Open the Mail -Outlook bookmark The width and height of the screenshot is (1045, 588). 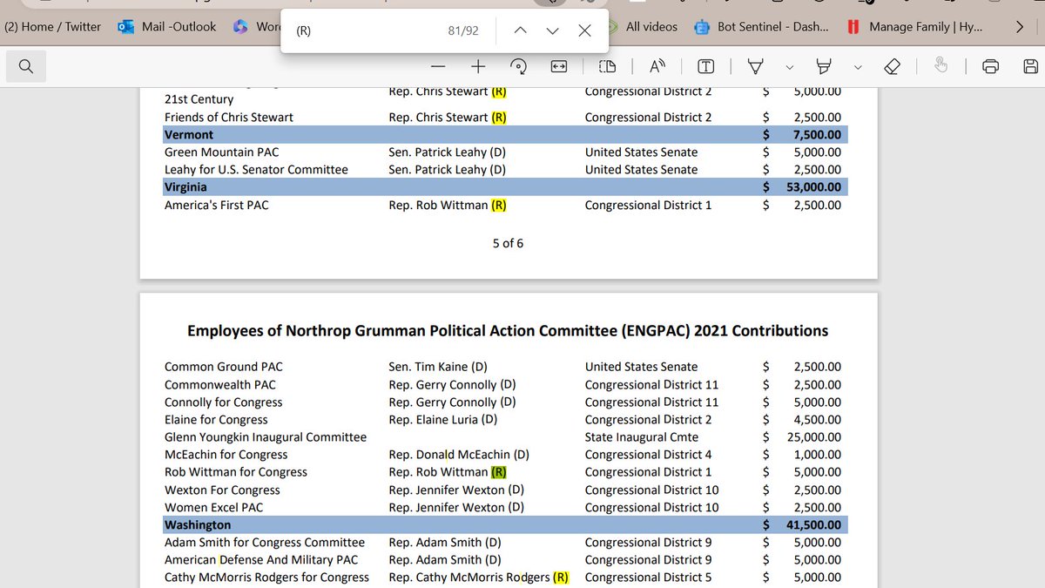point(166,27)
